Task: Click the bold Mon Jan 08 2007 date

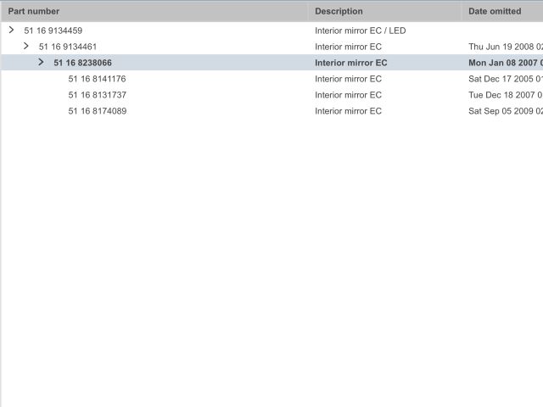Action: click(505, 63)
